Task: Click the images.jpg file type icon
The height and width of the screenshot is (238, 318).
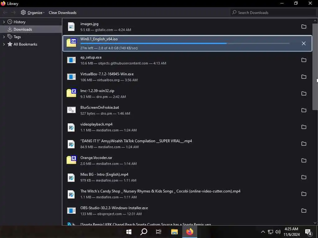Action: coord(71,27)
